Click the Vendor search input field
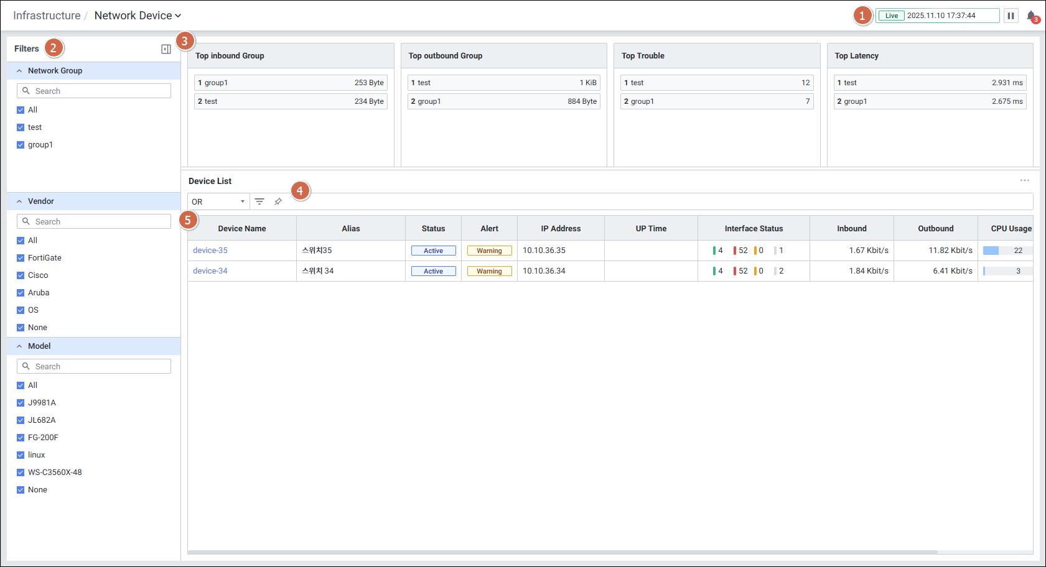This screenshot has height=567, width=1046. point(100,221)
